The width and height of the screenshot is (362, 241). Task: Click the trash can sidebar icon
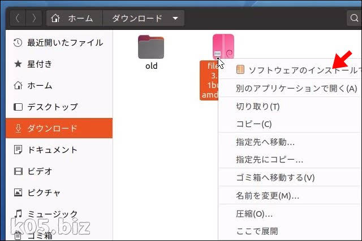[x=18, y=235]
